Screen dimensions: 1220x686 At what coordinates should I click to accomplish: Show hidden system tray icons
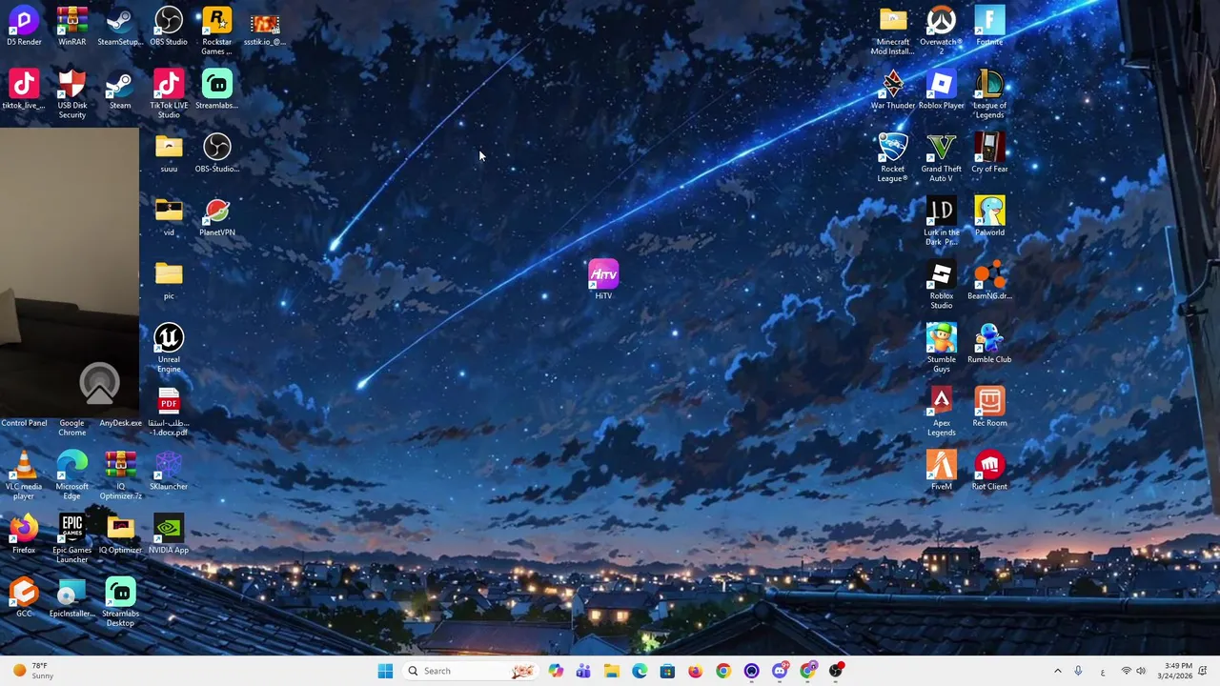1057,671
